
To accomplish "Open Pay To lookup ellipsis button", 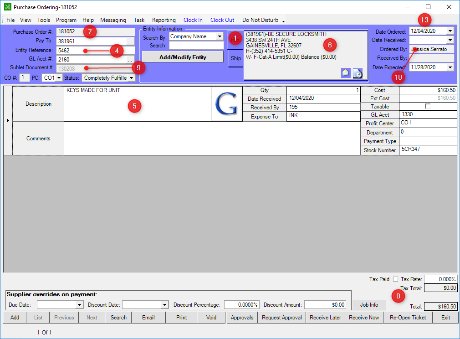I will 130,41.
